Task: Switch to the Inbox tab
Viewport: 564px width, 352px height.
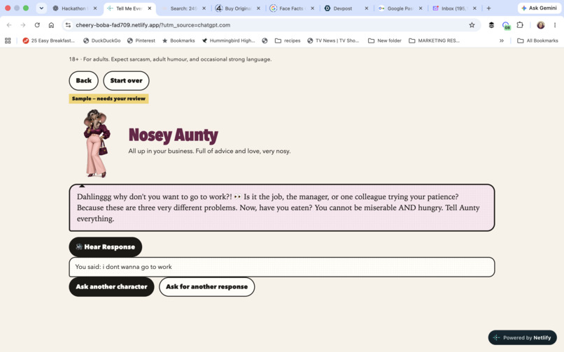Action: 453,8
